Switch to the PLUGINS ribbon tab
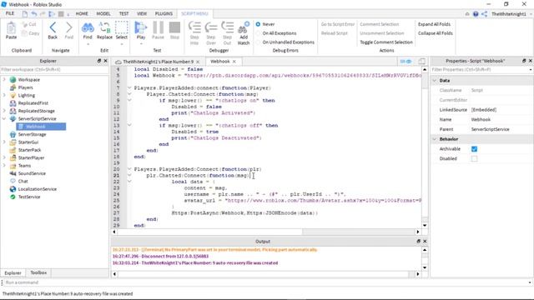The width and height of the screenshot is (534, 300). pos(164,13)
